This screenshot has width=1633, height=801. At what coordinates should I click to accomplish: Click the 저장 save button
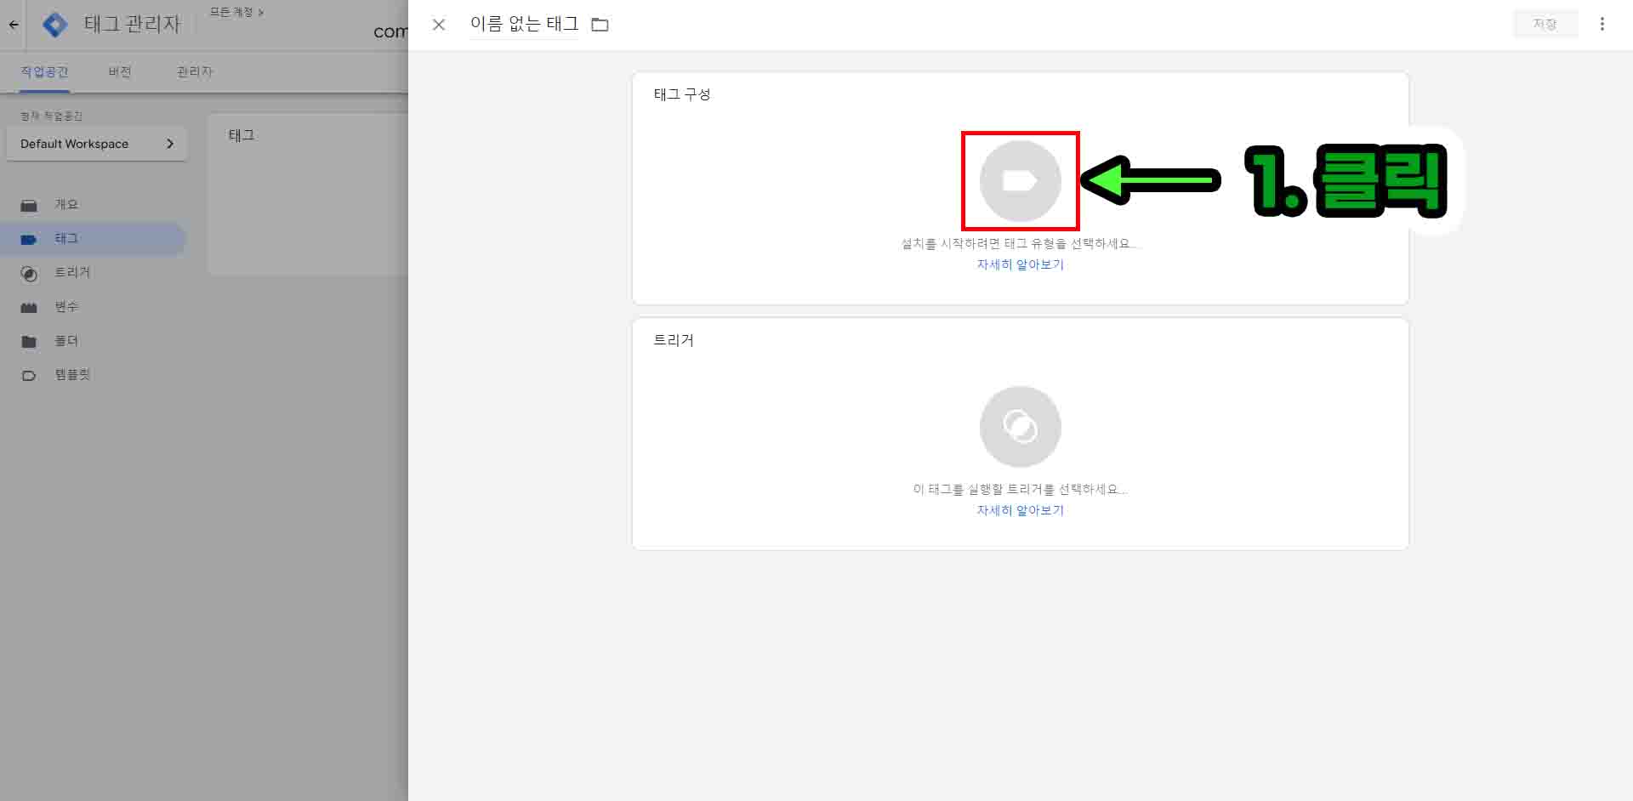point(1545,24)
